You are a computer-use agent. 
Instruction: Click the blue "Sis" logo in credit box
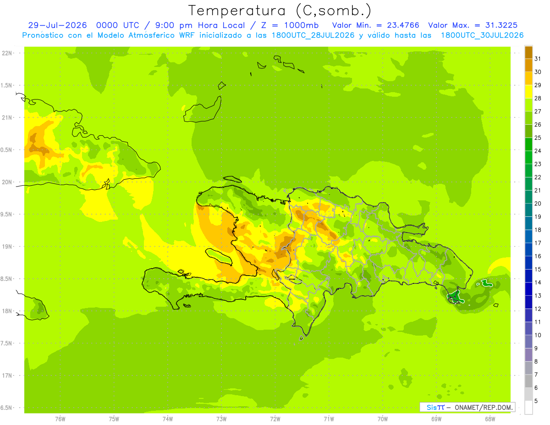point(431,407)
